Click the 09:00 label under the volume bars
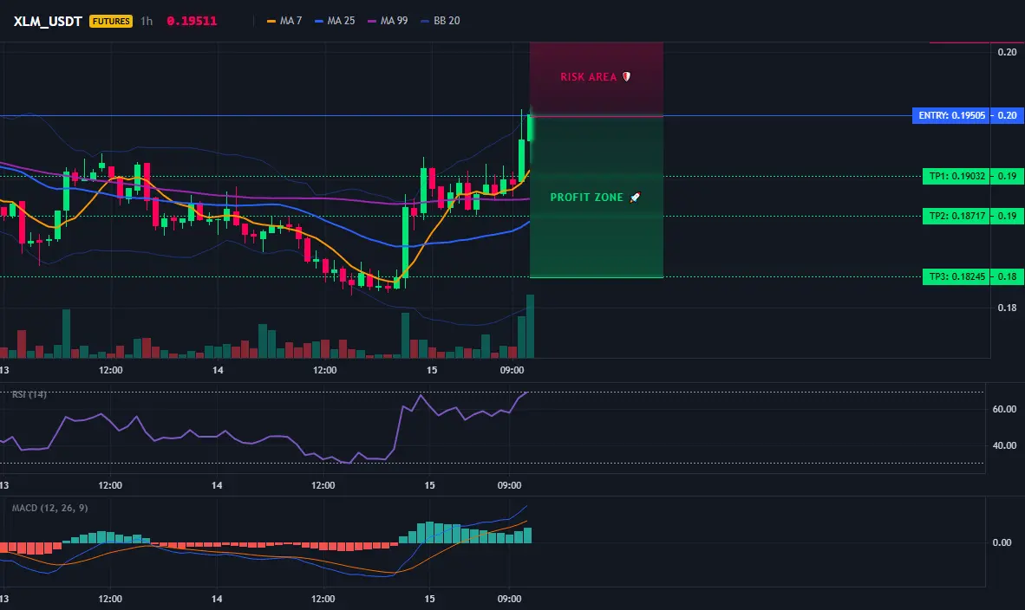The height and width of the screenshot is (610, 1025). pos(512,370)
